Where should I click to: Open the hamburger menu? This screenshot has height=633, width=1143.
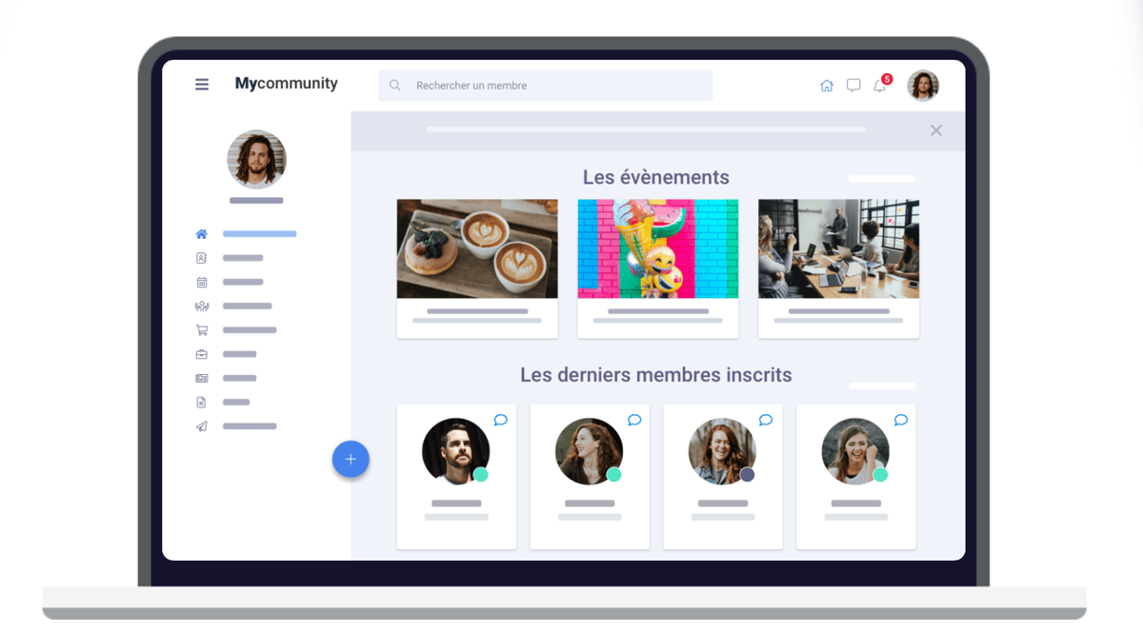coord(202,85)
